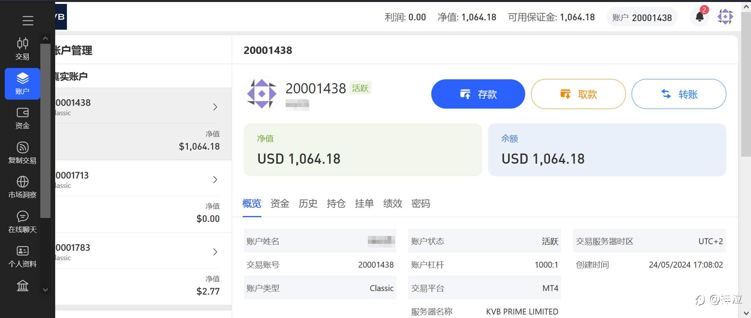
Task: Click the $1,064.18 net value in account list
Action: (x=199, y=146)
